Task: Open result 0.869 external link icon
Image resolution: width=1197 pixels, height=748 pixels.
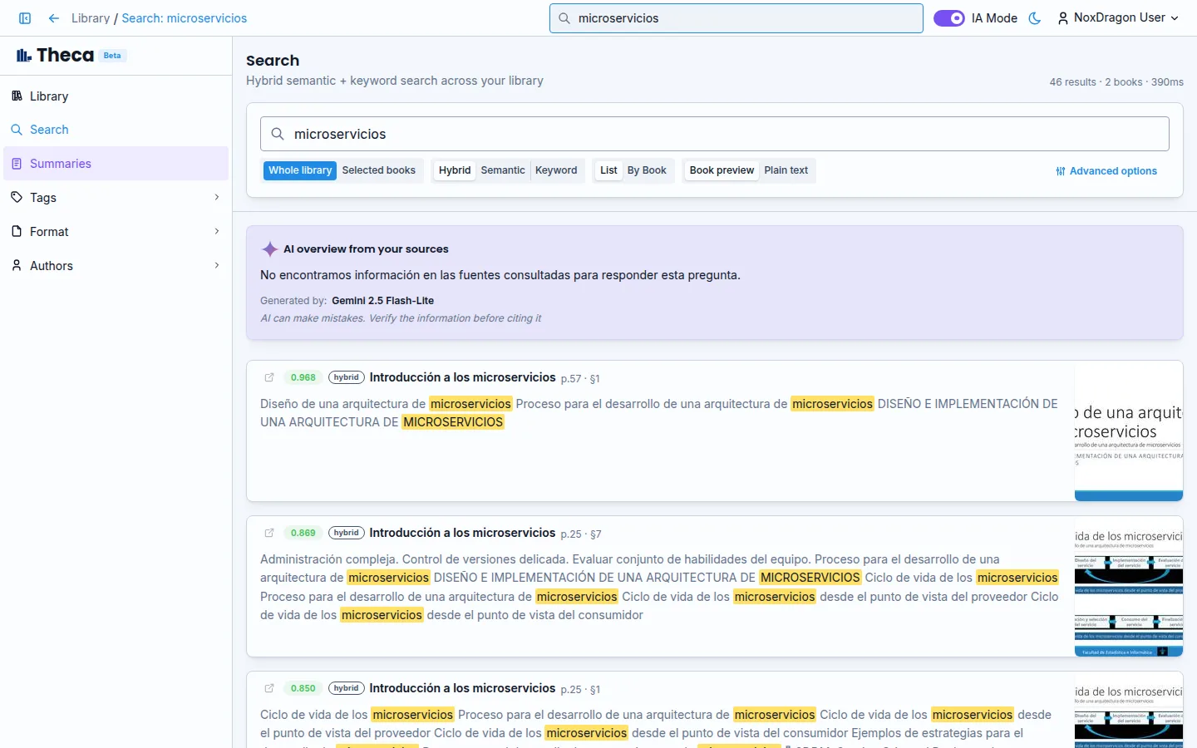Action: (269, 533)
